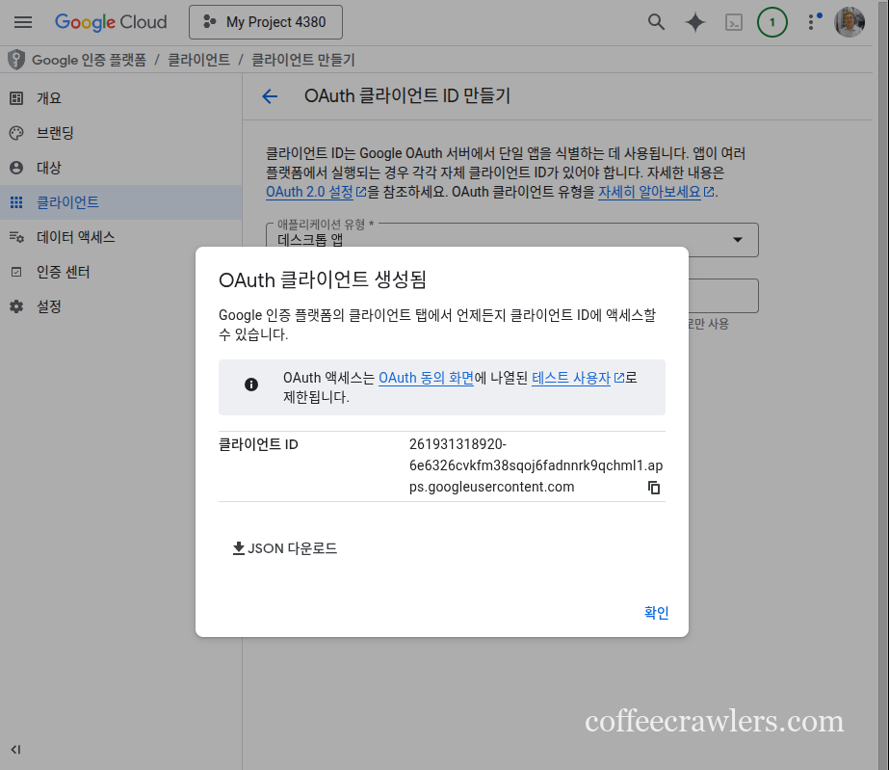Activate Cloud Shell terminal icon

[x=734, y=22]
